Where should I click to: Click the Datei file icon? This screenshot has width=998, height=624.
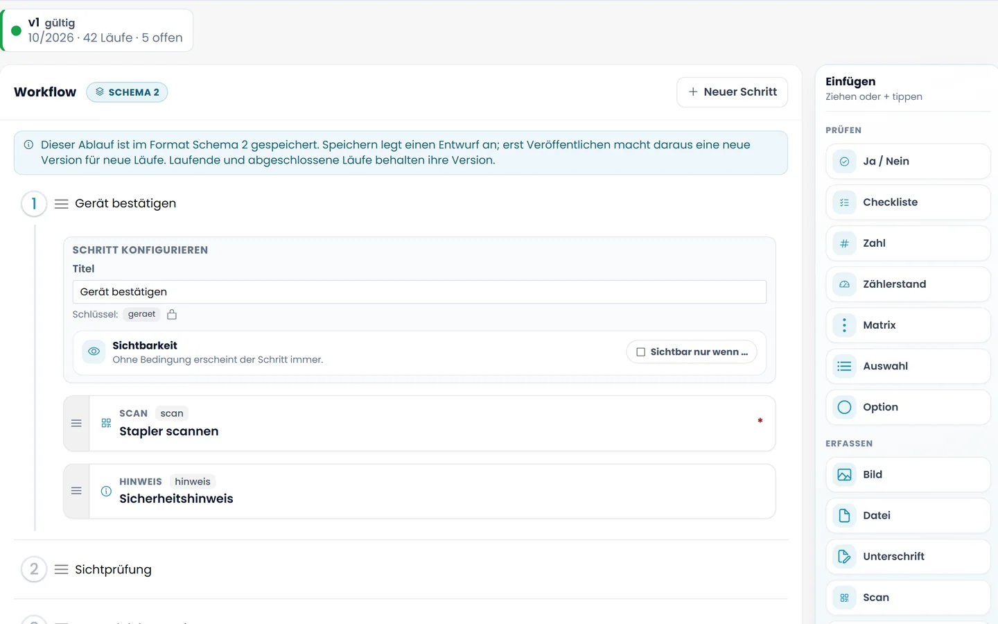(844, 516)
